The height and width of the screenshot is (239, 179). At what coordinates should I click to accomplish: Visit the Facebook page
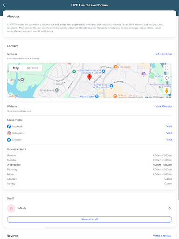click(169, 127)
